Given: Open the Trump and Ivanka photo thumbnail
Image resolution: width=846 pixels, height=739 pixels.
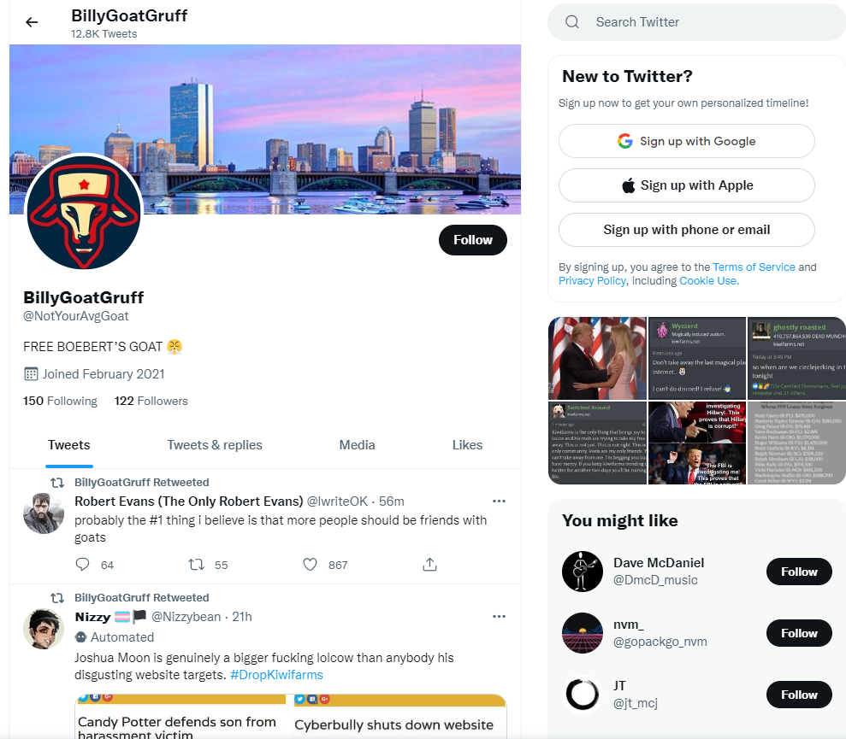Looking at the screenshot, I should click(597, 359).
